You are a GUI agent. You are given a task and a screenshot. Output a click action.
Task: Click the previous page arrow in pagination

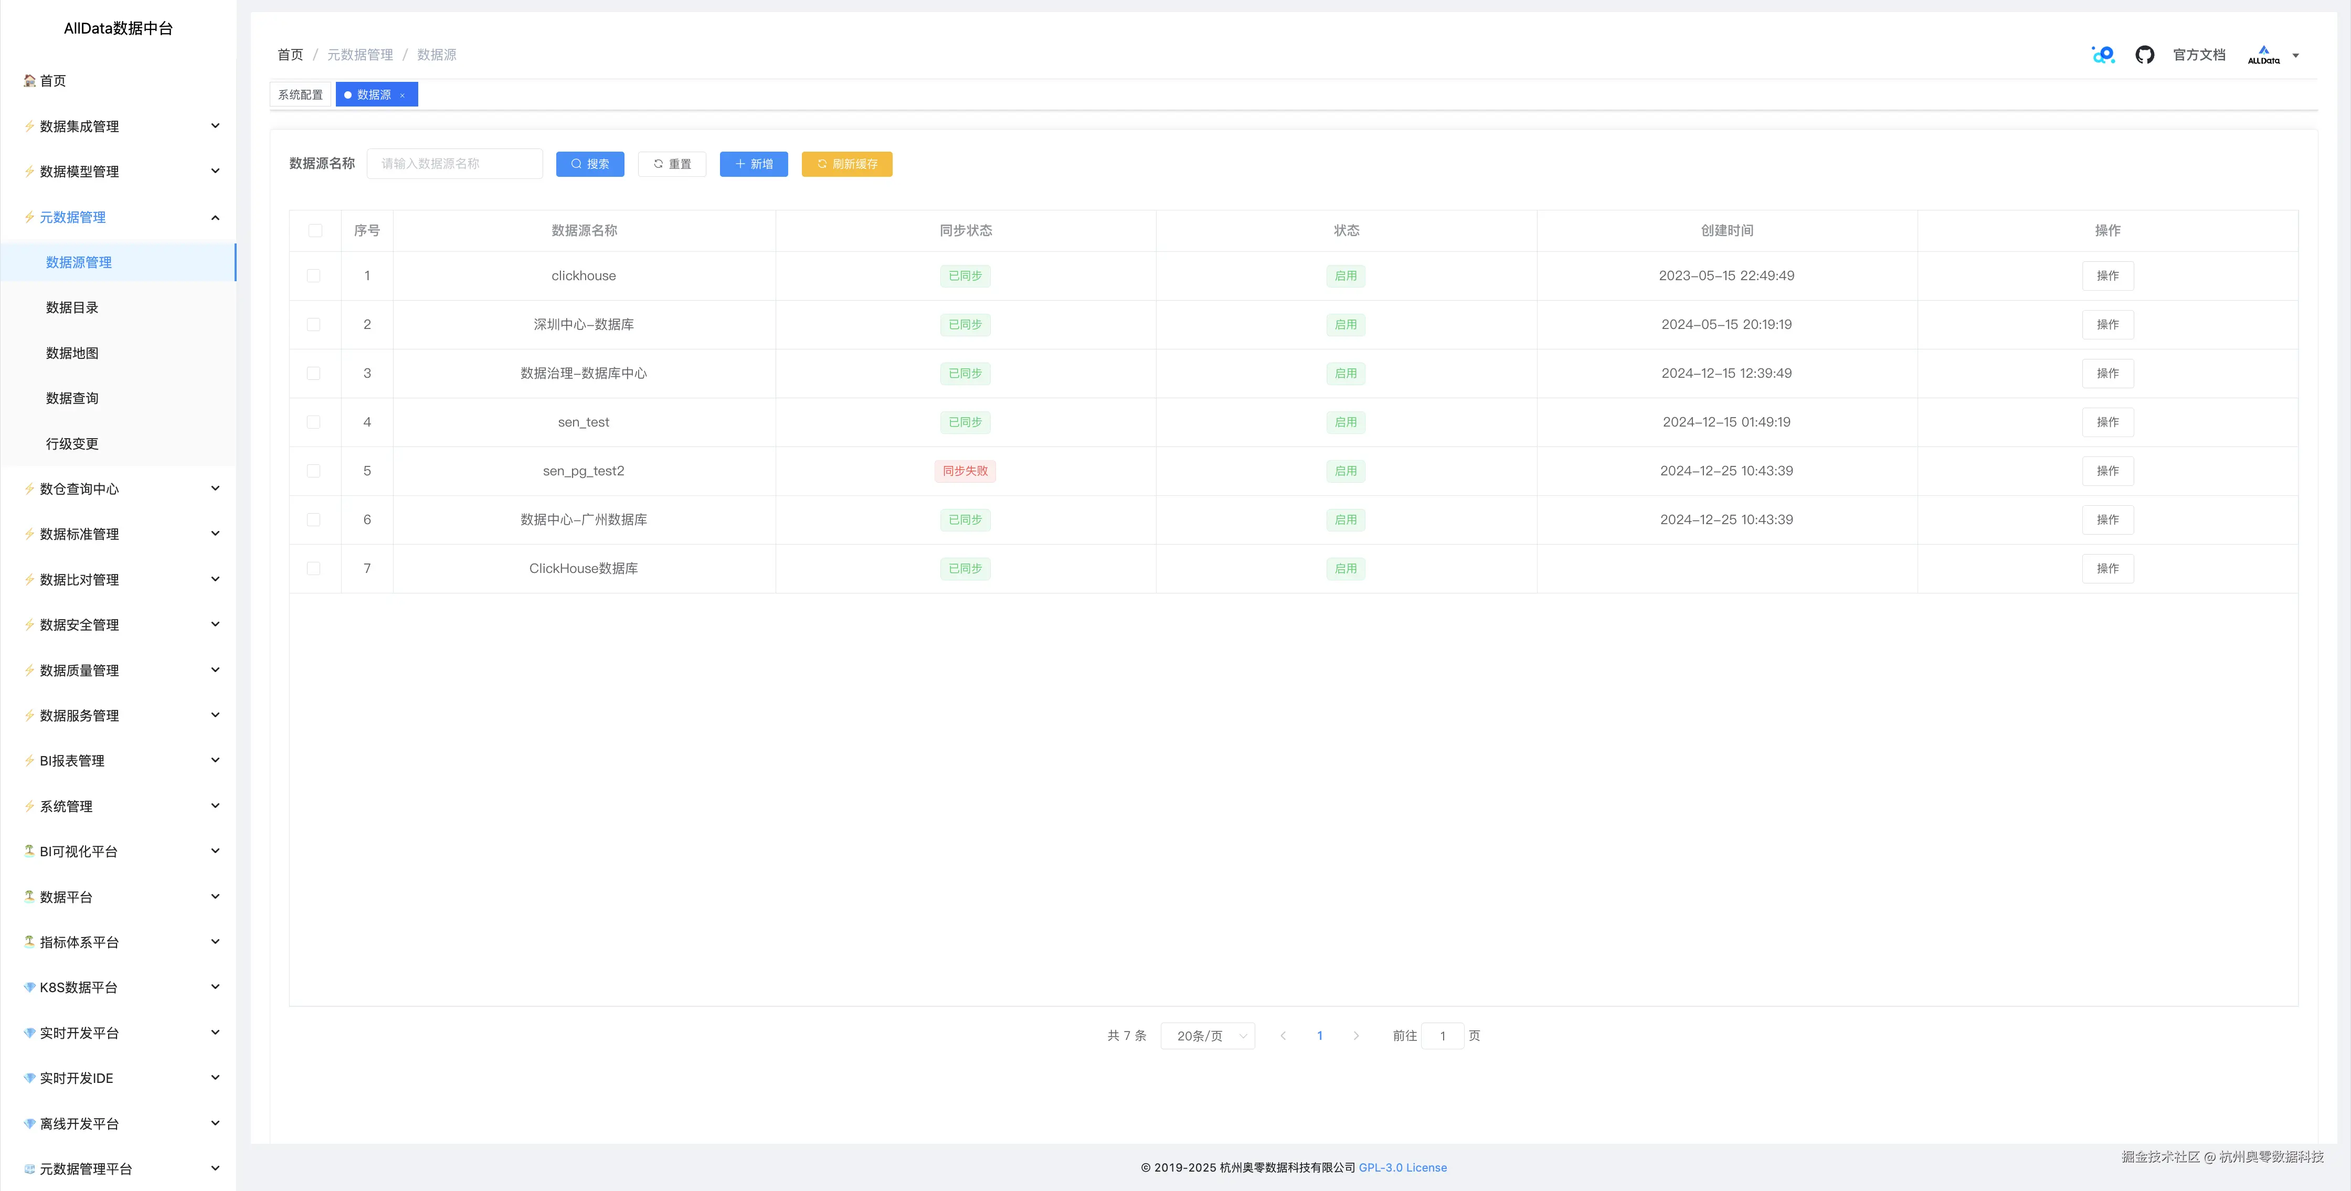[x=1283, y=1036]
